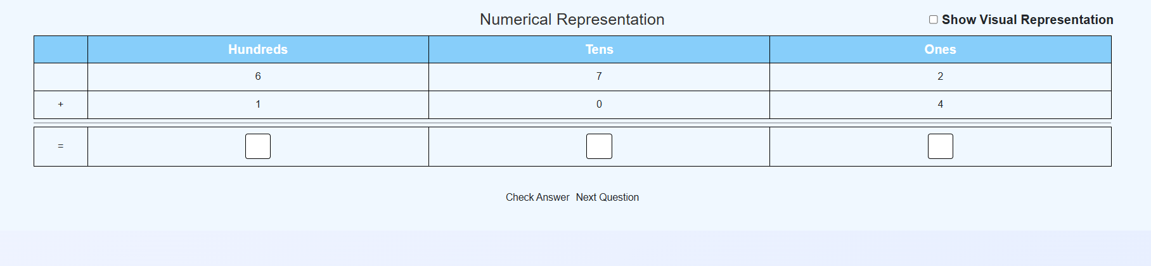Click the Tens column header
The width and height of the screenshot is (1151, 266).
(x=599, y=49)
